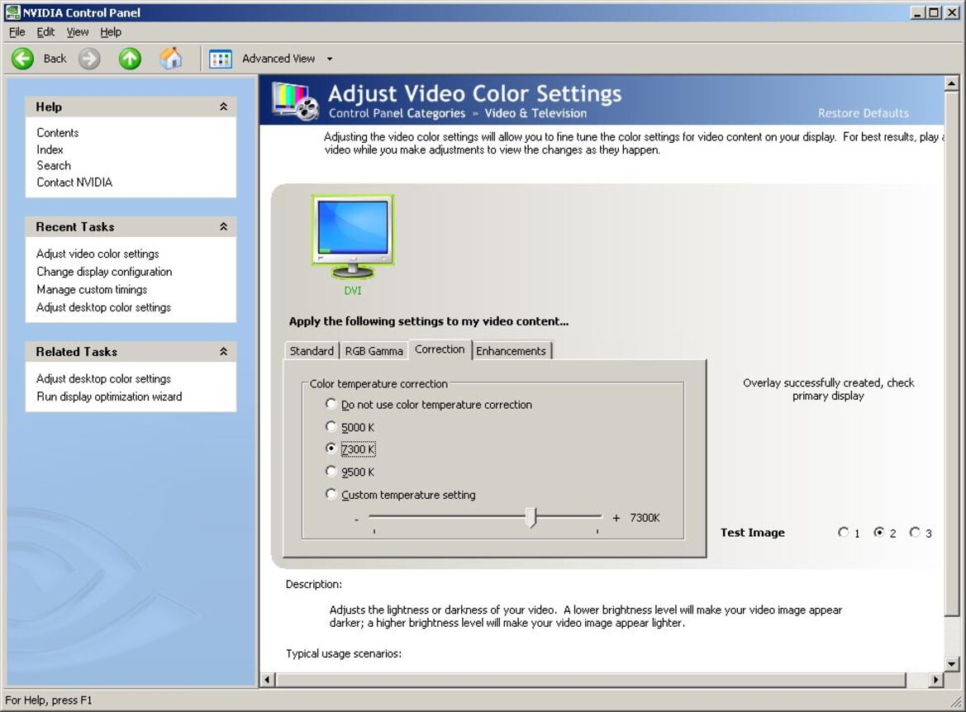This screenshot has width=966, height=712.
Task: Open the Advanced View dropdown arrow
Action: click(330, 59)
